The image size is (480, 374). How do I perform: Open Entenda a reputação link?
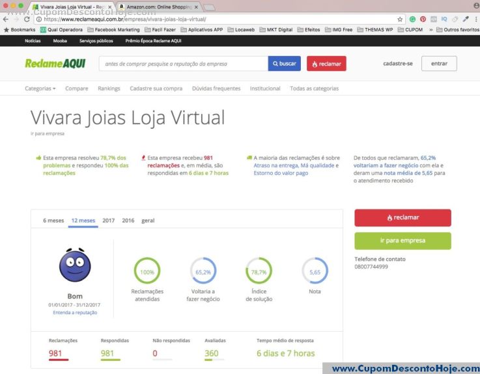(75, 312)
